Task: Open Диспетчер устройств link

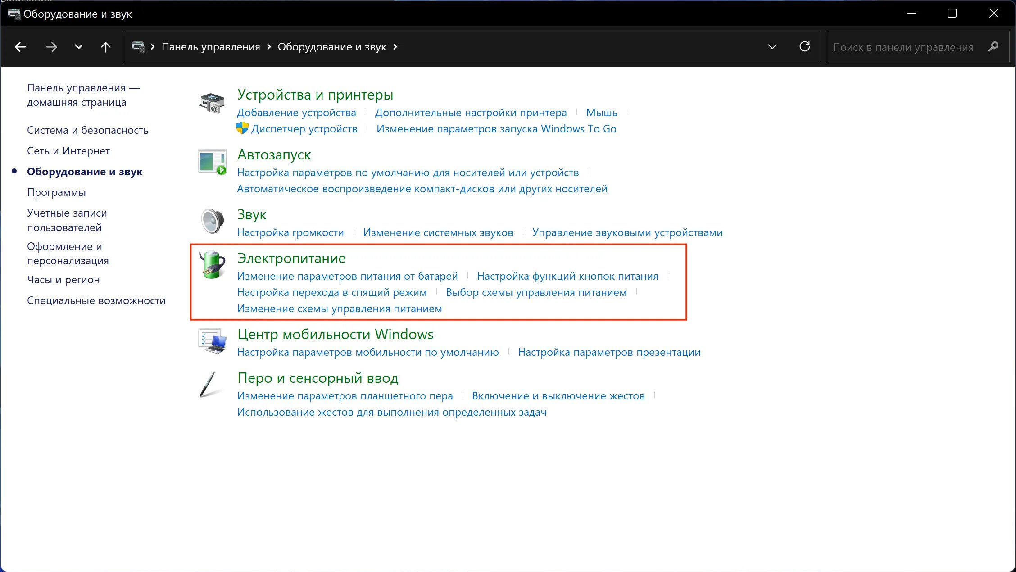Action: pyautogui.click(x=304, y=129)
